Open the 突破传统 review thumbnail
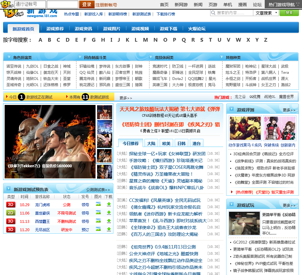 pyautogui.click(x=280, y=128)
